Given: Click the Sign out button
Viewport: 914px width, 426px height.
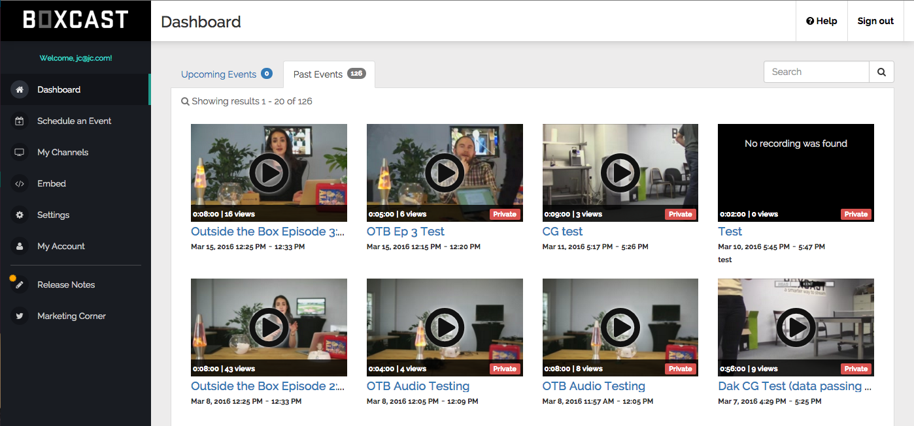Looking at the screenshot, I should click(x=875, y=20).
